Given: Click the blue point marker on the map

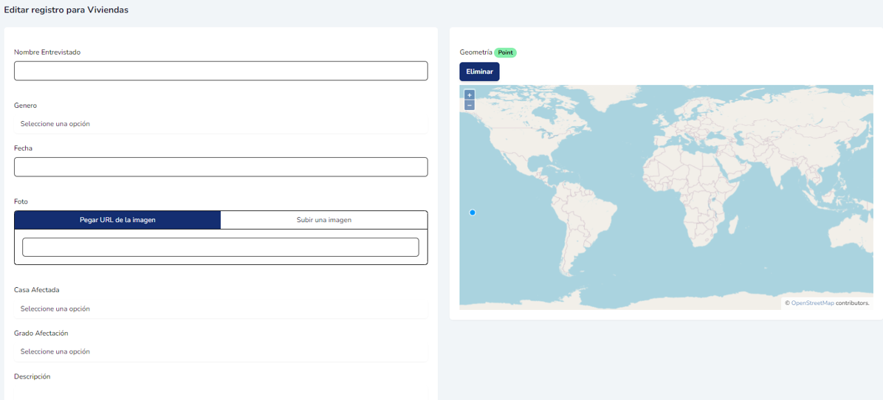Looking at the screenshot, I should [473, 213].
